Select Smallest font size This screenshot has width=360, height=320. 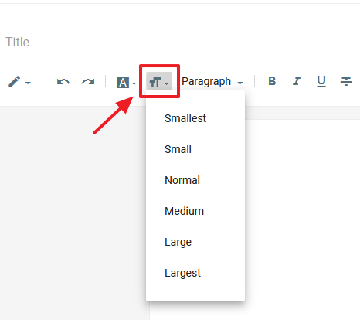coord(195,118)
